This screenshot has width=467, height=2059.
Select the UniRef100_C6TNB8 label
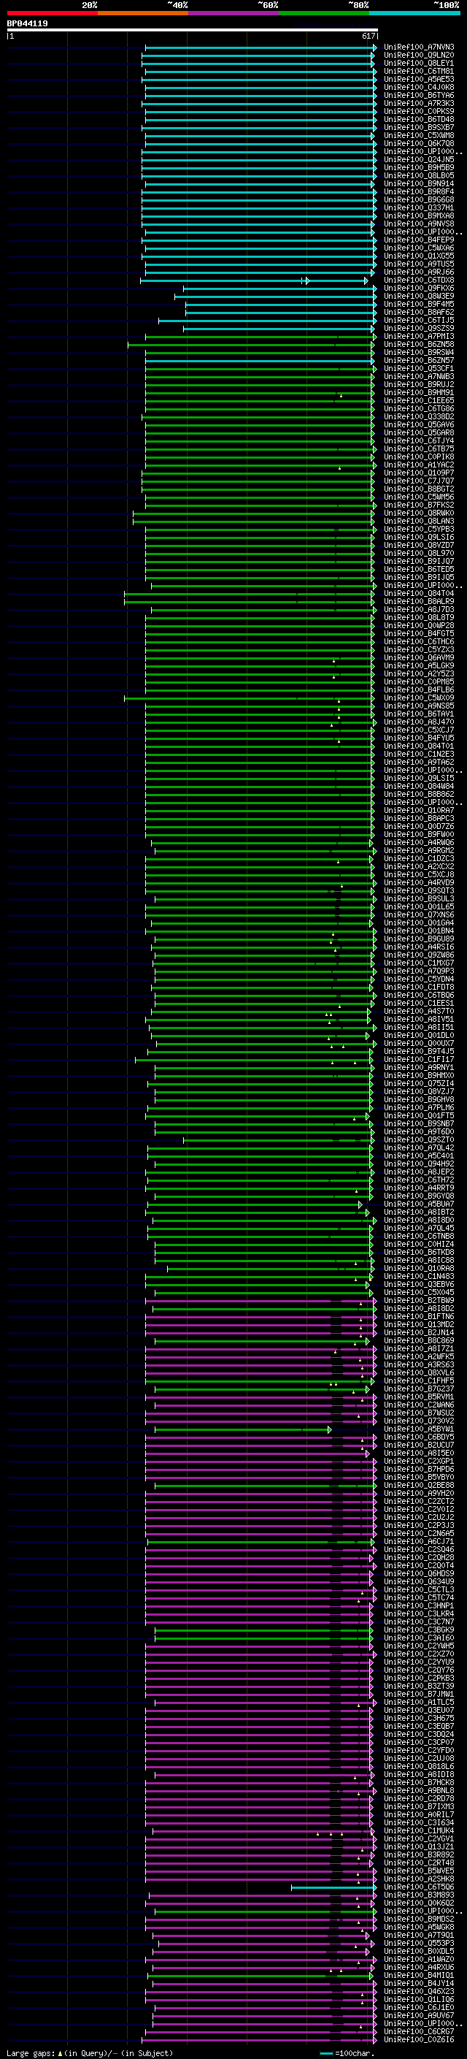pyautogui.click(x=418, y=1237)
